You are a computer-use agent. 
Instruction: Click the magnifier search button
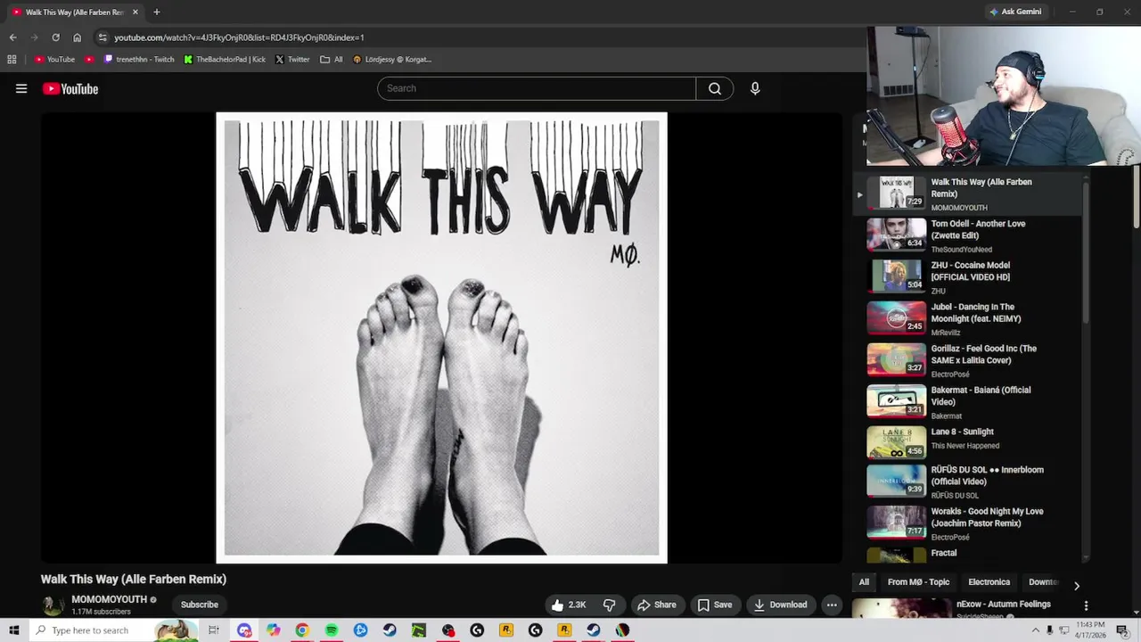coord(715,88)
